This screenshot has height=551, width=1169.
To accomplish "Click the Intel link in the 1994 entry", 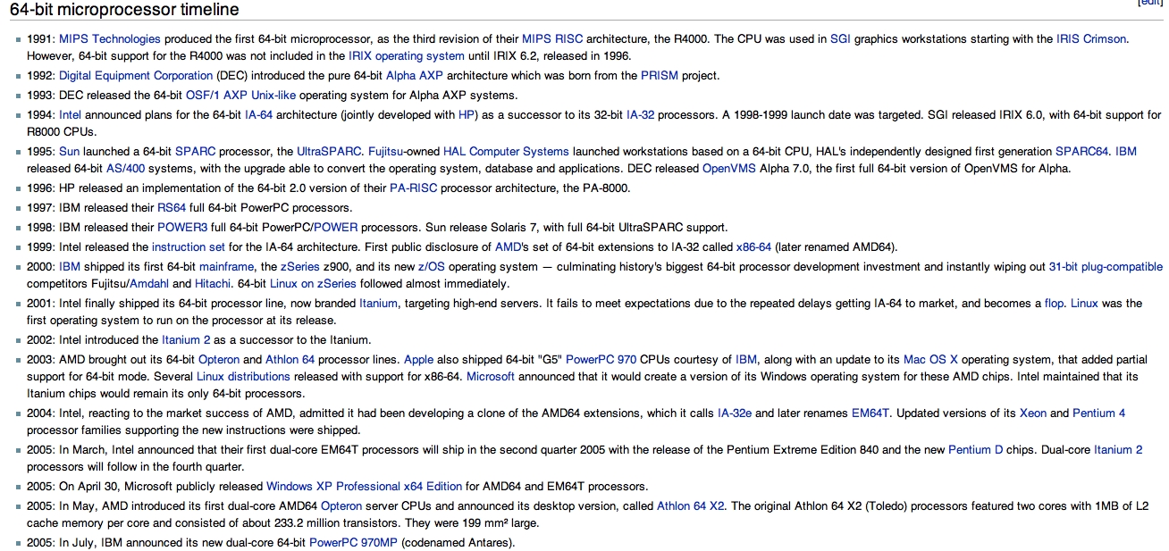I will tap(70, 115).
